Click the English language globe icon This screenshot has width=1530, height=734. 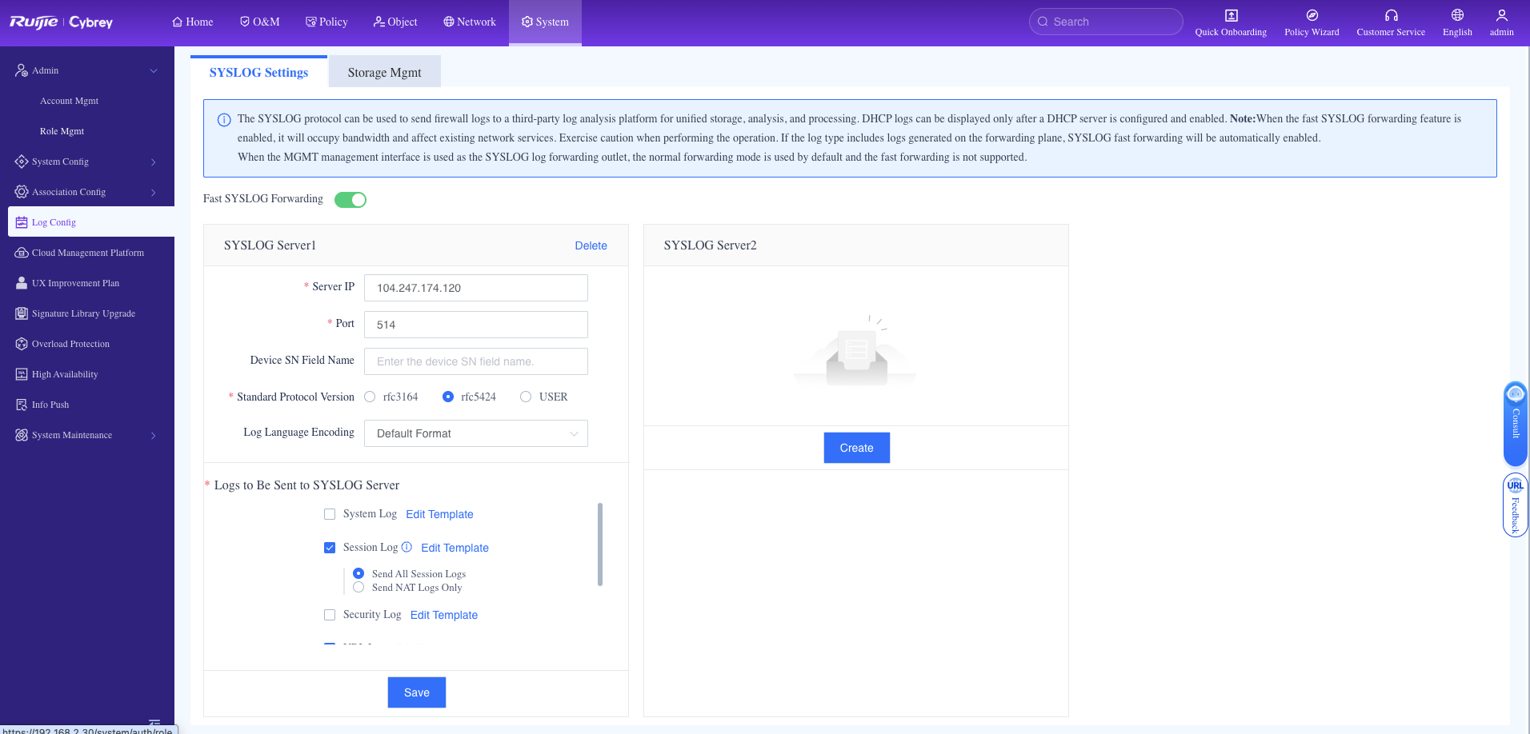[1457, 15]
